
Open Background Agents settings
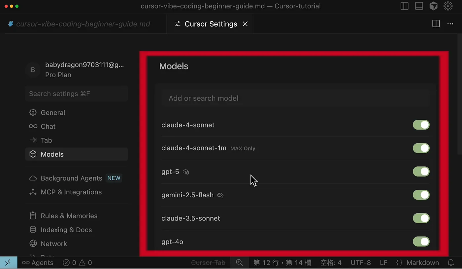77,178
